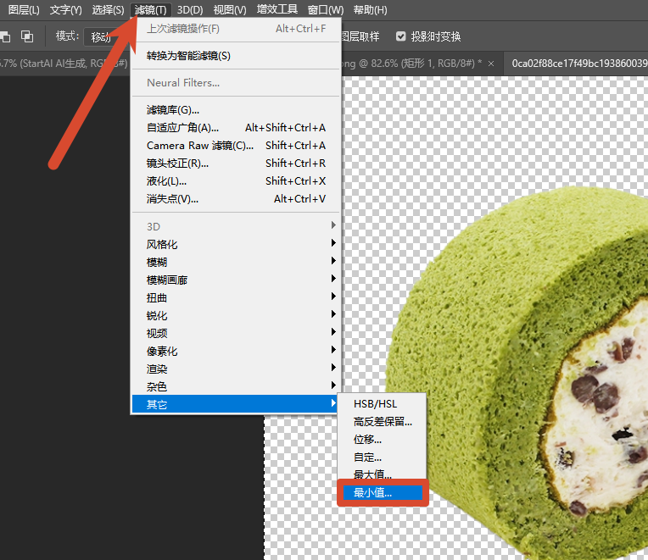Screen dimensions: 648x560
Task: Open the 模式 dropdown showing 移动
Action: click(103, 36)
